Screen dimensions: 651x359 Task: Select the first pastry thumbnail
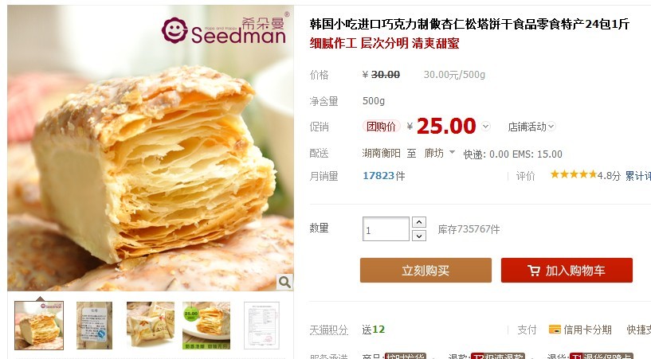pyautogui.click(x=39, y=326)
